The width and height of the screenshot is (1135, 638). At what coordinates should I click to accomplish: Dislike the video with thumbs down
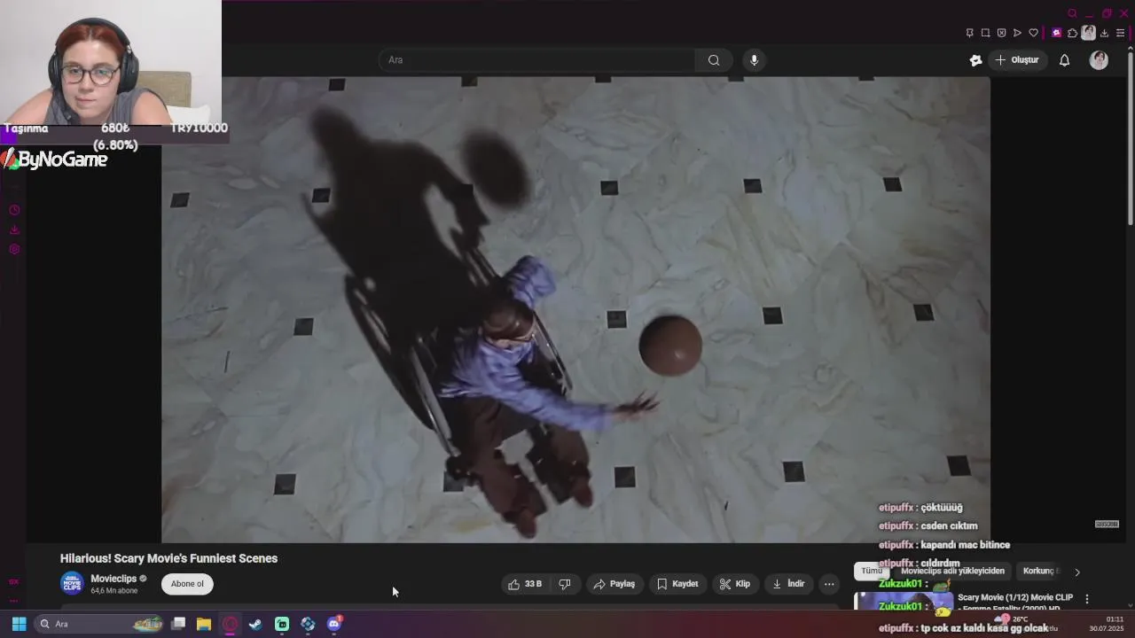[x=565, y=584]
